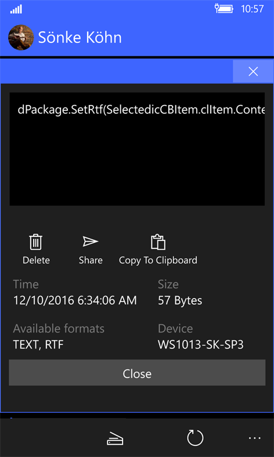Screen dimensions: 274x457
Task: Tap the trash can Delete icon
Action: click(36, 243)
